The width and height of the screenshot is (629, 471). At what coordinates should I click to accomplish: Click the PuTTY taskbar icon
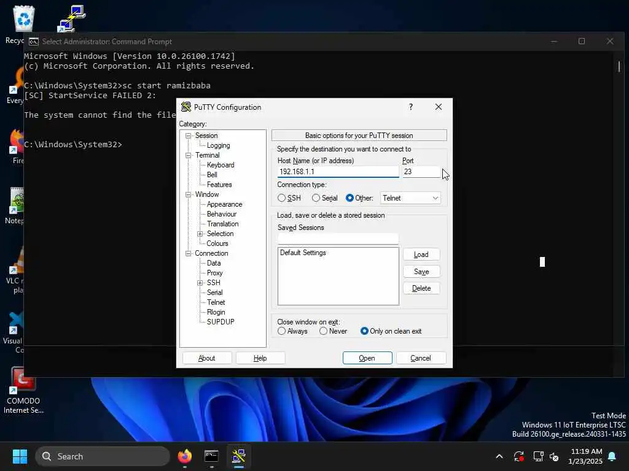[239, 456]
